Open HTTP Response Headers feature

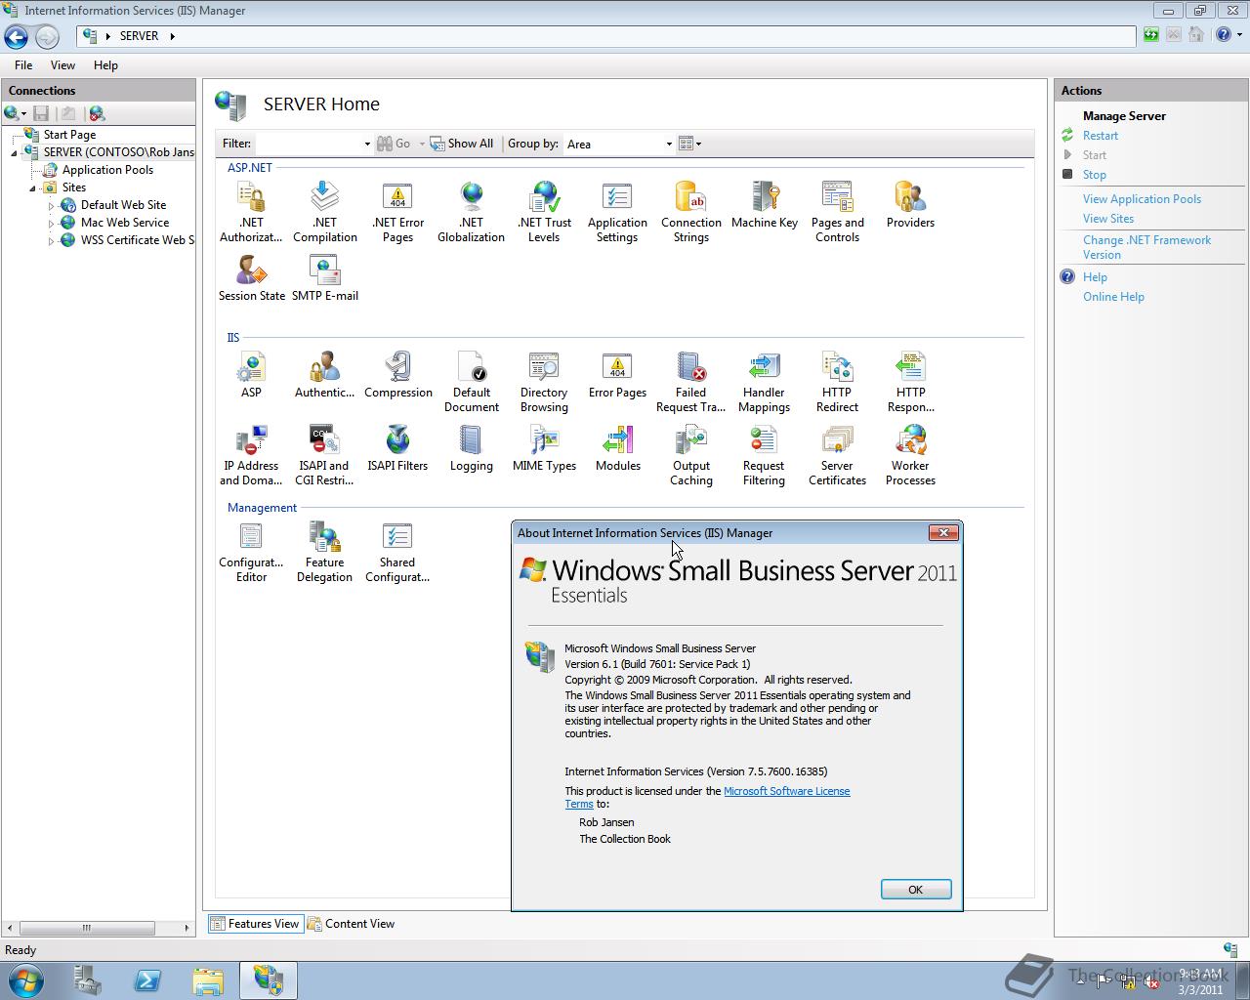(x=910, y=382)
